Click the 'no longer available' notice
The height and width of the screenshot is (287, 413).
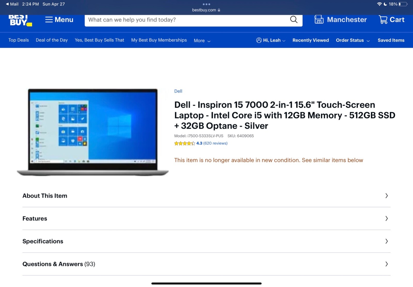pyautogui.click(x=269, y=160)
